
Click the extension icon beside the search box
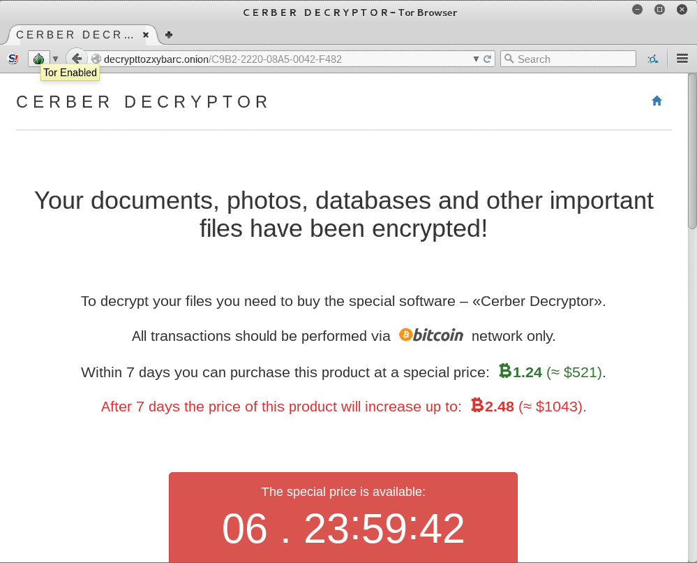652,59
